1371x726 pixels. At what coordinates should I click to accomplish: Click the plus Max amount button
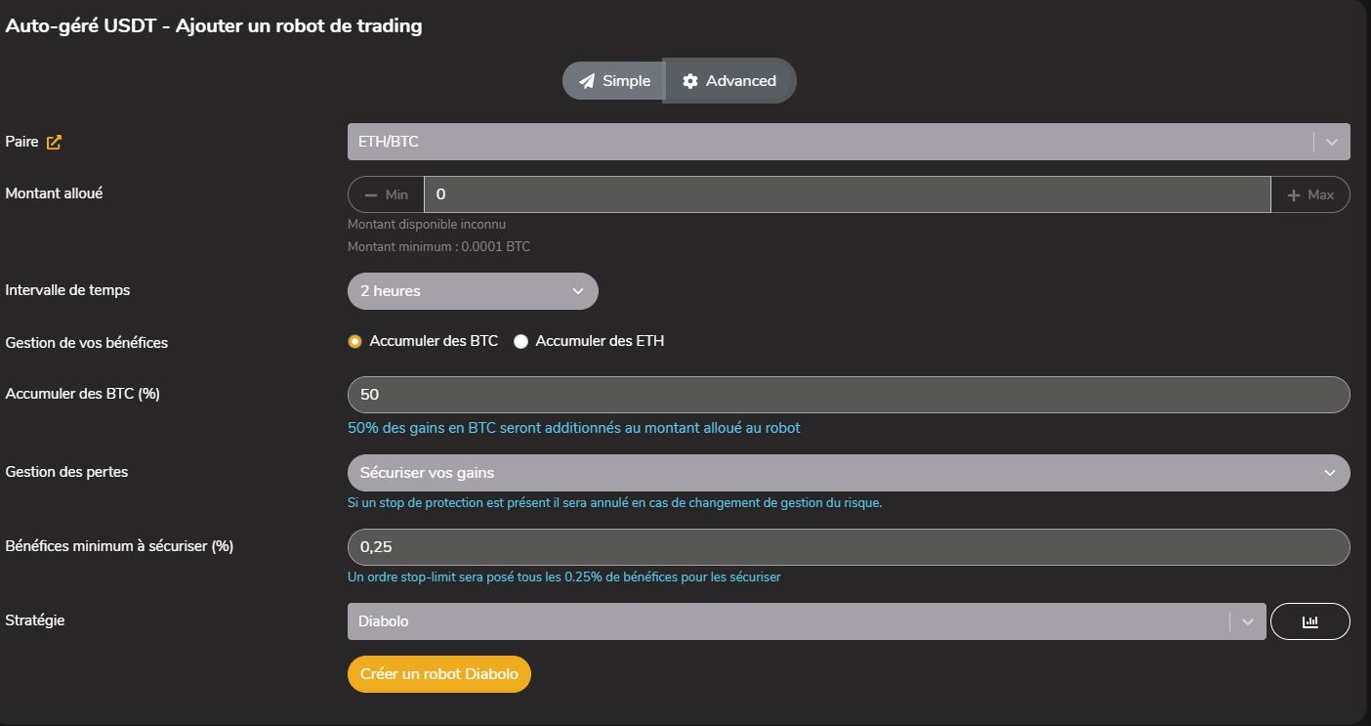tap(1310, 194)
